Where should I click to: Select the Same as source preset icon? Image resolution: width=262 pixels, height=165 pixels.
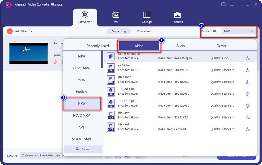111,56
